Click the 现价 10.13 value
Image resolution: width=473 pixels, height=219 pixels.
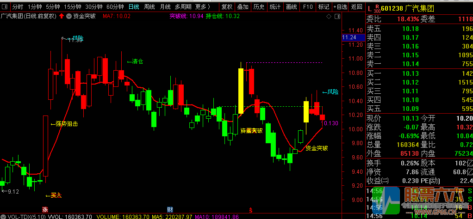pos(410,118)
